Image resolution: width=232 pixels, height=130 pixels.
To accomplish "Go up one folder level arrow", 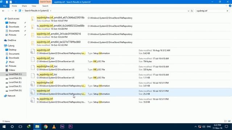I will 16,11.
